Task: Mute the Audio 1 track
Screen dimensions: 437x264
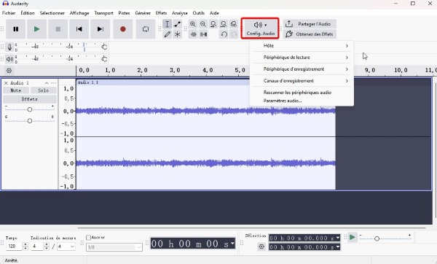Action: coord(15,90)
